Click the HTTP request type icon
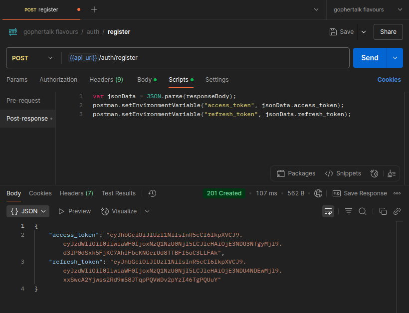Image resolution: width=409 pixels, height=313 pixels. tap(13, 32)
